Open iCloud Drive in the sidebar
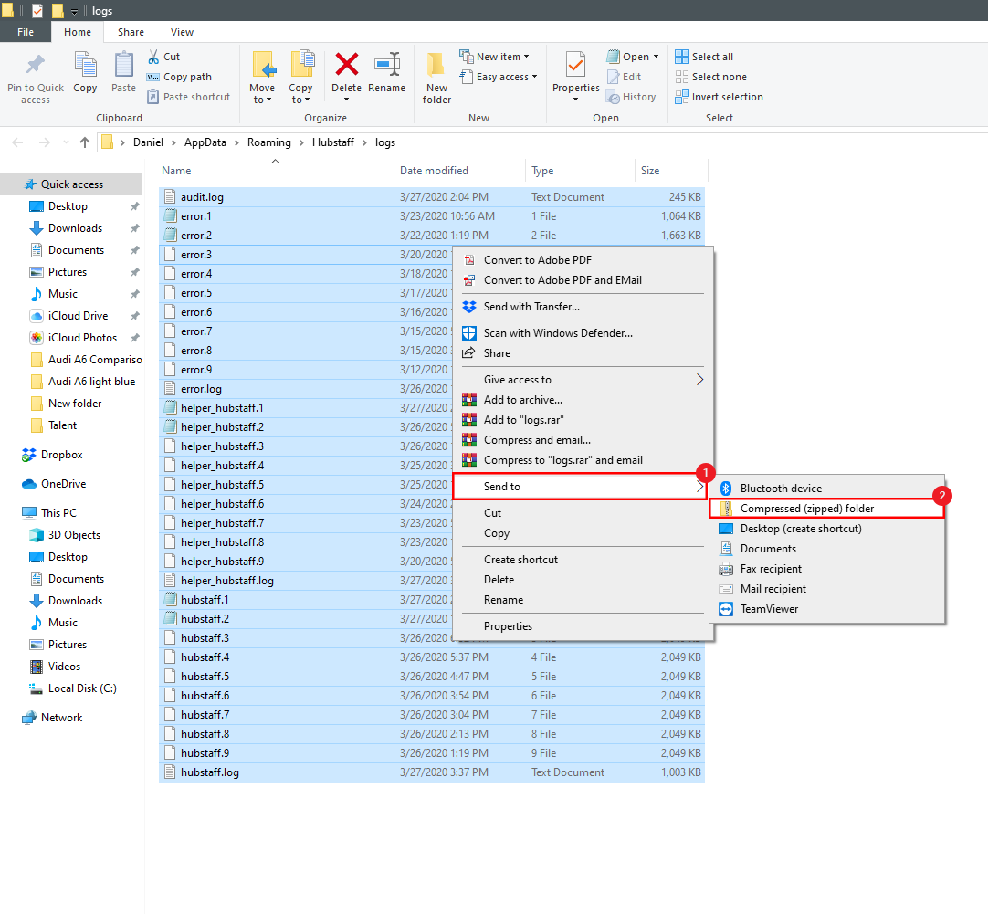 click(78, 316)
